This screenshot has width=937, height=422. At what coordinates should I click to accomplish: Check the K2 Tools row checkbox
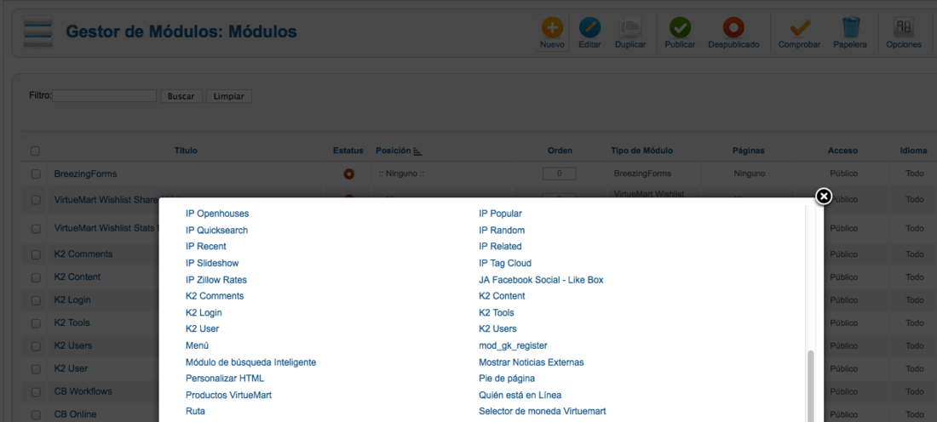36,323
